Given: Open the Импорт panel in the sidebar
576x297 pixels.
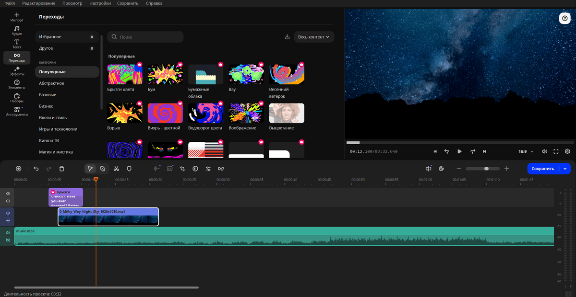Looking at the screenshot, I should pos(17,17).
